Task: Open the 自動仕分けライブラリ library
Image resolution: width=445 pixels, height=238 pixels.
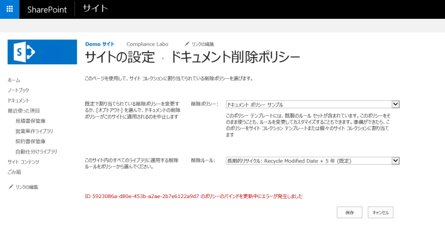Action: [36, 151]
